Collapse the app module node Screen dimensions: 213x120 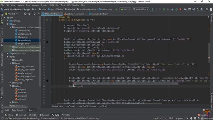coord(5,18)
